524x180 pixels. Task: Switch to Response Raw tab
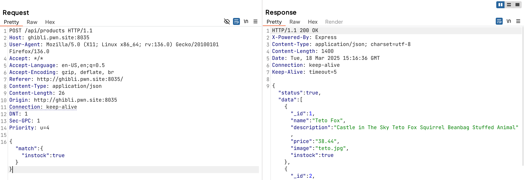(x=295, y=22)
